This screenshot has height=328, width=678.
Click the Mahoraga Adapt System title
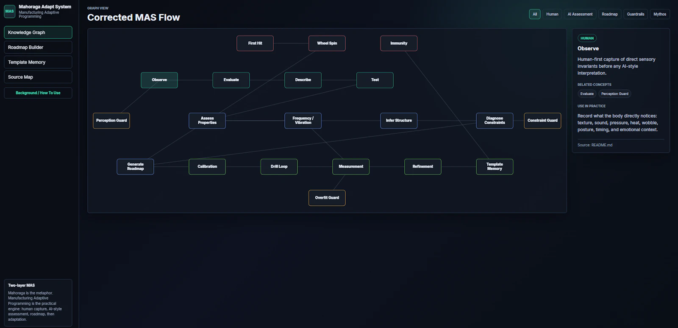click(x=45, y=7)
